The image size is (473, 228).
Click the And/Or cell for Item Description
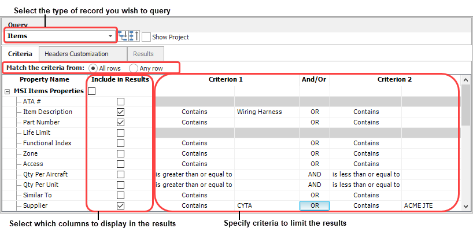(x=315, y=112)
